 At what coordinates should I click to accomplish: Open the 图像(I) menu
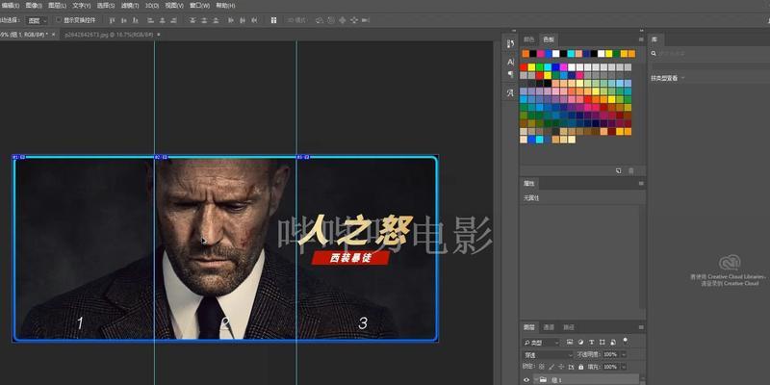pos(34,6)
